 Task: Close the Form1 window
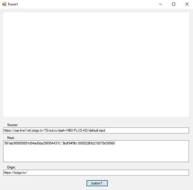click(x=187, y=4)
